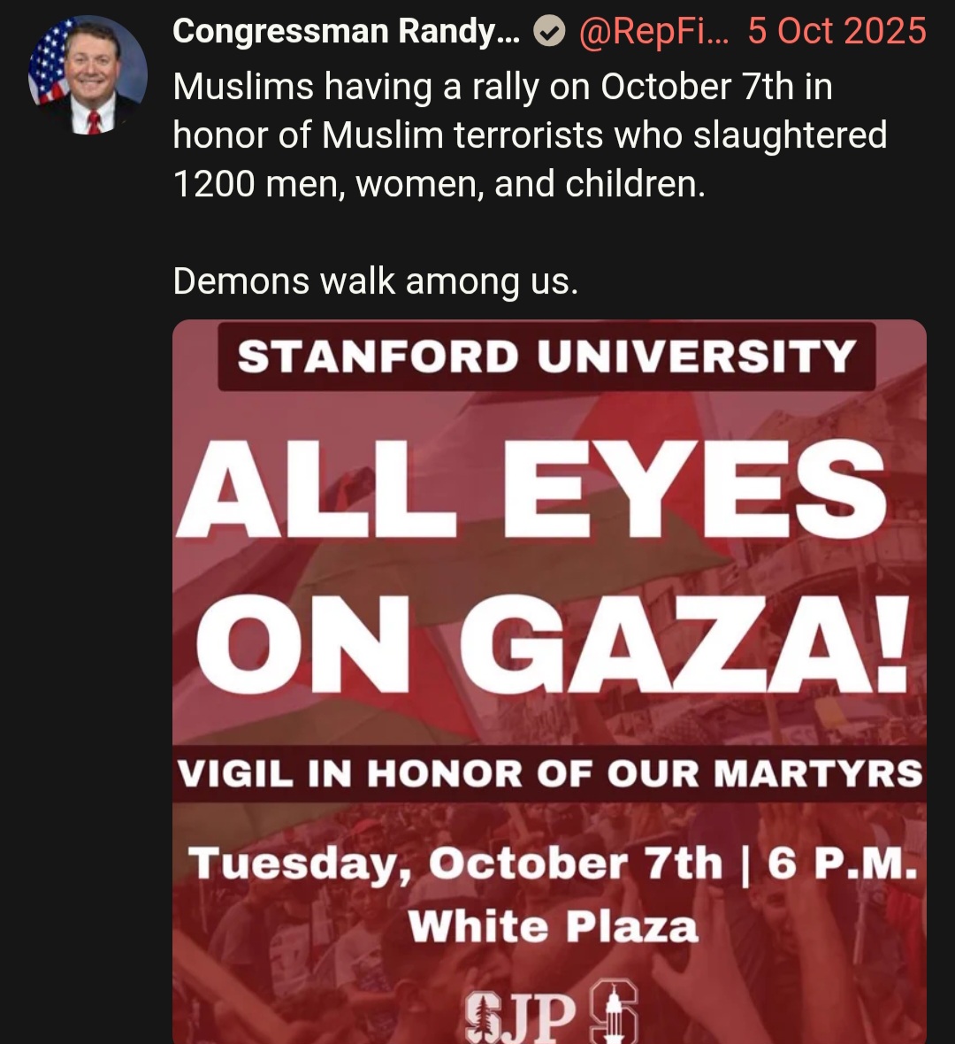Screen dimensions: 955x1044
Task: Click the Stanford University banner on flyer
Action: (546, 357)
